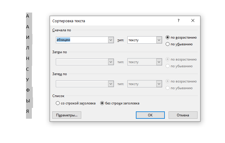Viewport: 225px width, 143px height.
Task: Expand the first тип dropdown
Action: pyautogui.click(x=159, y=40)
